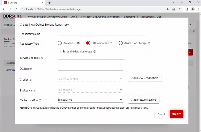This screenshot has width=201, height=132.
Task: Bookmark this page with star icon
Action: pyautogui.click(x=180, y=9)
